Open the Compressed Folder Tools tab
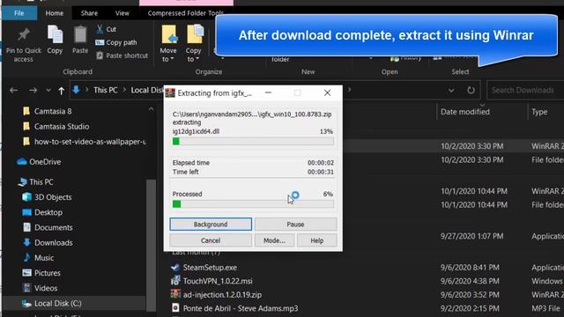Image resolution: width=564 pixels, height=317 pixels. pyautogui.click(x=185, y=13)
